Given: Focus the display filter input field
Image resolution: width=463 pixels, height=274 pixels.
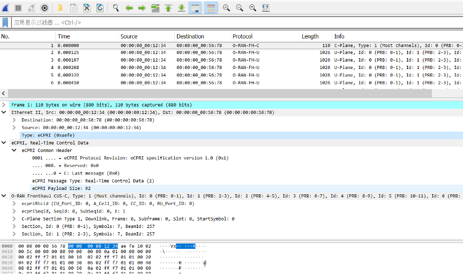Looking at the screenshot, I should point(237,22).
